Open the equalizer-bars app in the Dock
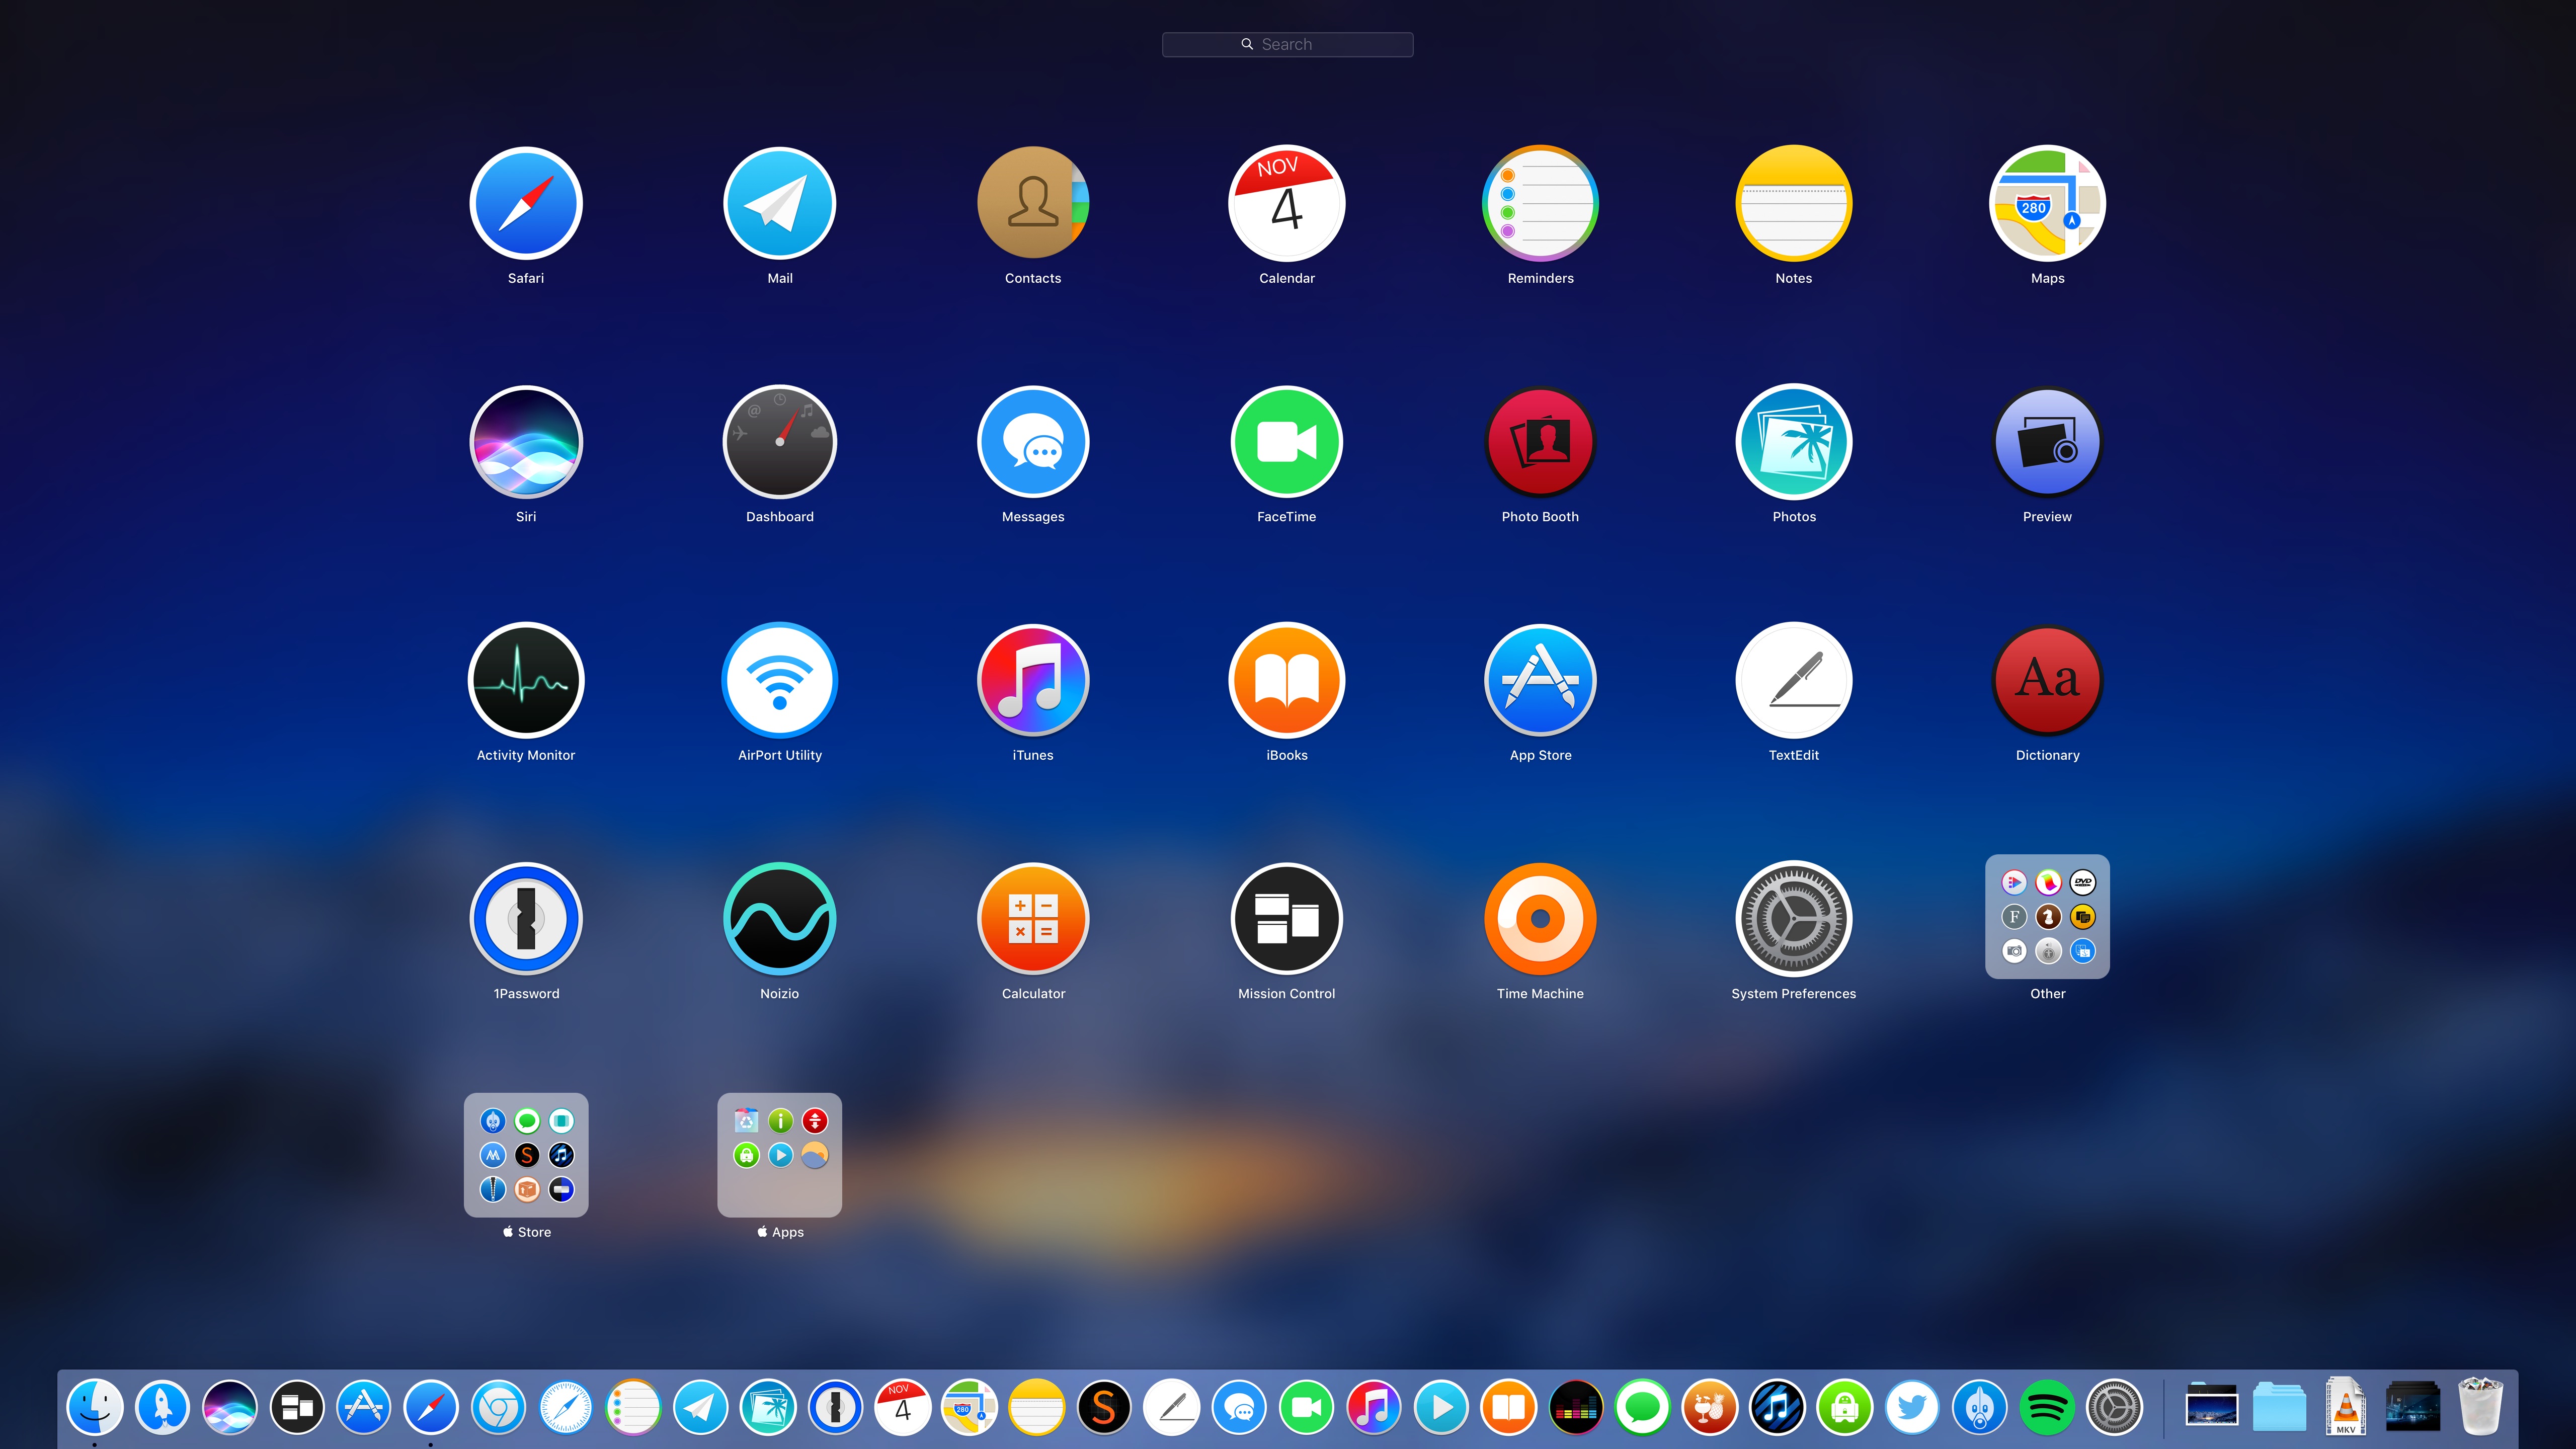 tap(1575, 1407)
